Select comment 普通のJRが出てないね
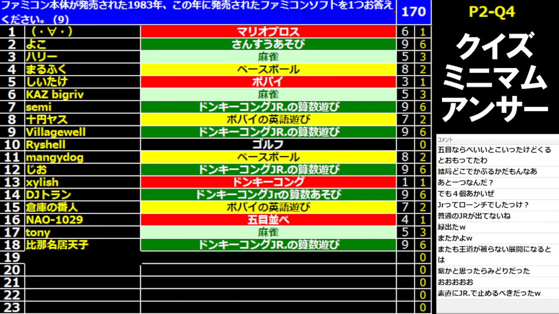Image resolution: width=559 pixels, height=314 pixels. coord(474,216)
